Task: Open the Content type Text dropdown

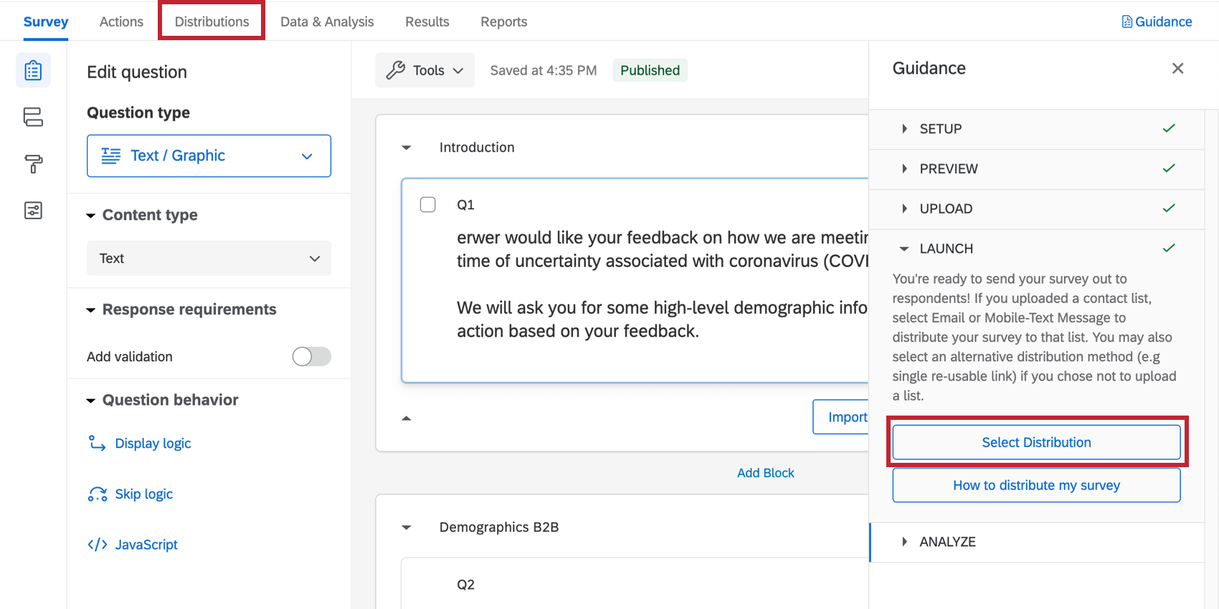Action: pyautogui.click(x=209, y=259)
